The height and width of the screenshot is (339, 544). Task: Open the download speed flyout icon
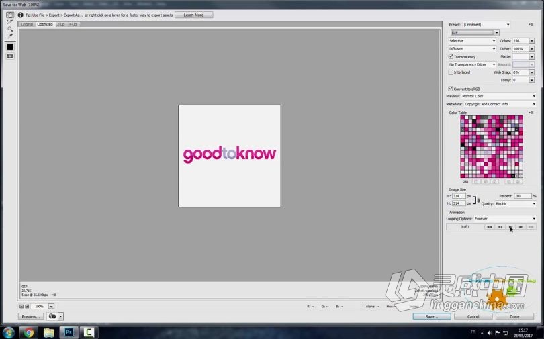click(x=54, y=295)
